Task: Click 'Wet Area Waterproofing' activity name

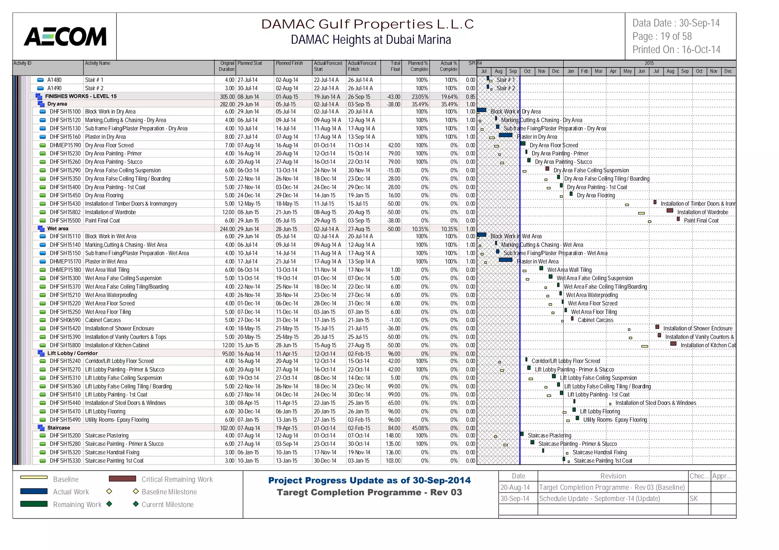Action: pyautogui.click(x=111, y=295)
